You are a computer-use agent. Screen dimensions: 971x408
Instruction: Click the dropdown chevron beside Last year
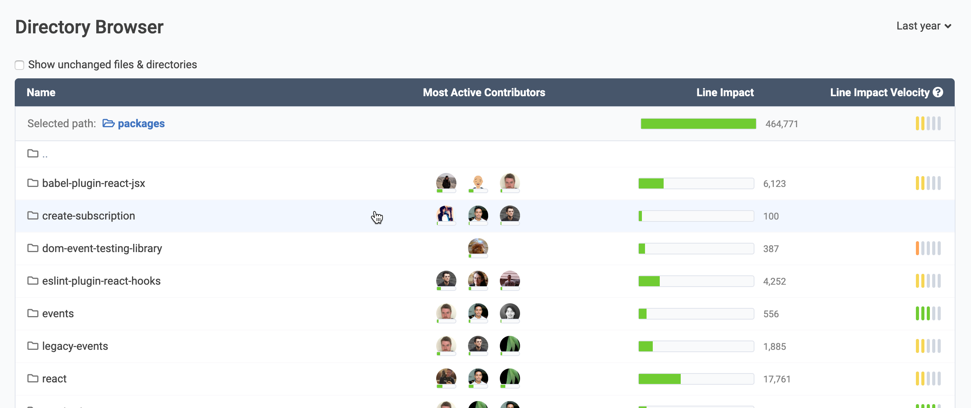click(948, 26)
